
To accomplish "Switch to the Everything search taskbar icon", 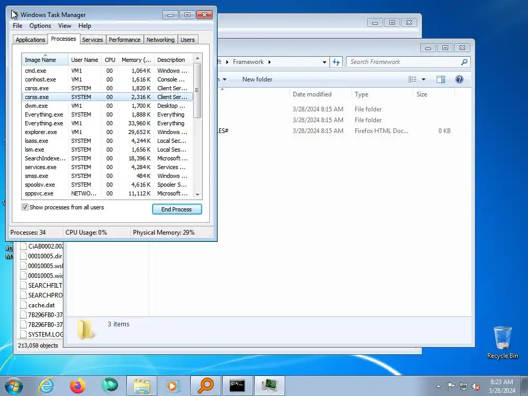I will tap(205, 386).
